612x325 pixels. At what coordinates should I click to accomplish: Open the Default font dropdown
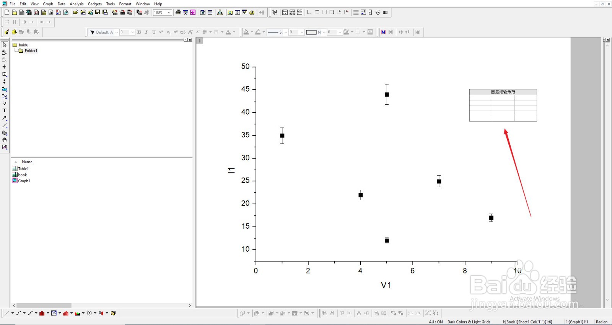pyautogui.click(x=117, y=32)
